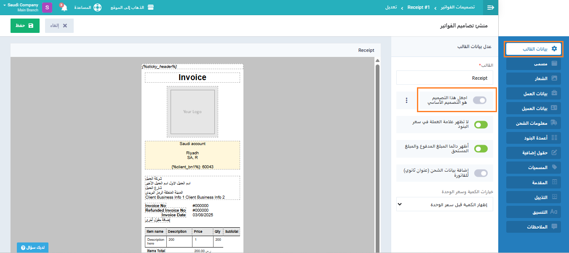The height and width of the screenshot is (253, 569).
Task: Click the معلومات الشحن truck icon
Action: click(x=554, y=123)
